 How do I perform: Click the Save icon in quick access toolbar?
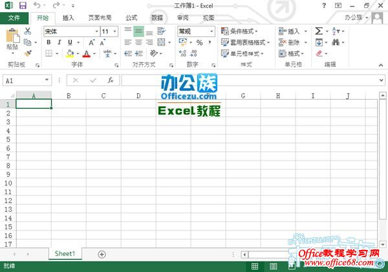23,5
